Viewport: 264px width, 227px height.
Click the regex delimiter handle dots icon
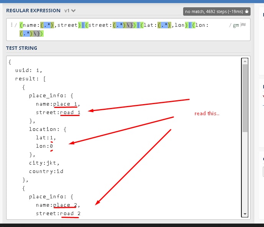(11, 25)
